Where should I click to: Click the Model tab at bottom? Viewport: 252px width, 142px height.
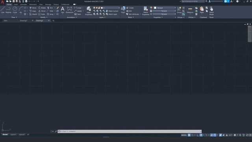(5, 135)
